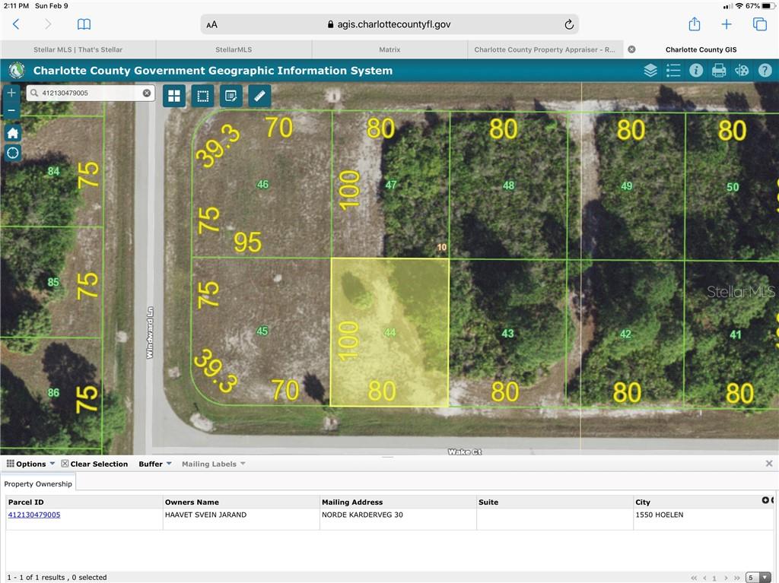Open the Safari share menu
The width and height of the screenshot is (779, 583).
pyautogui.click(x=694, y=24)
